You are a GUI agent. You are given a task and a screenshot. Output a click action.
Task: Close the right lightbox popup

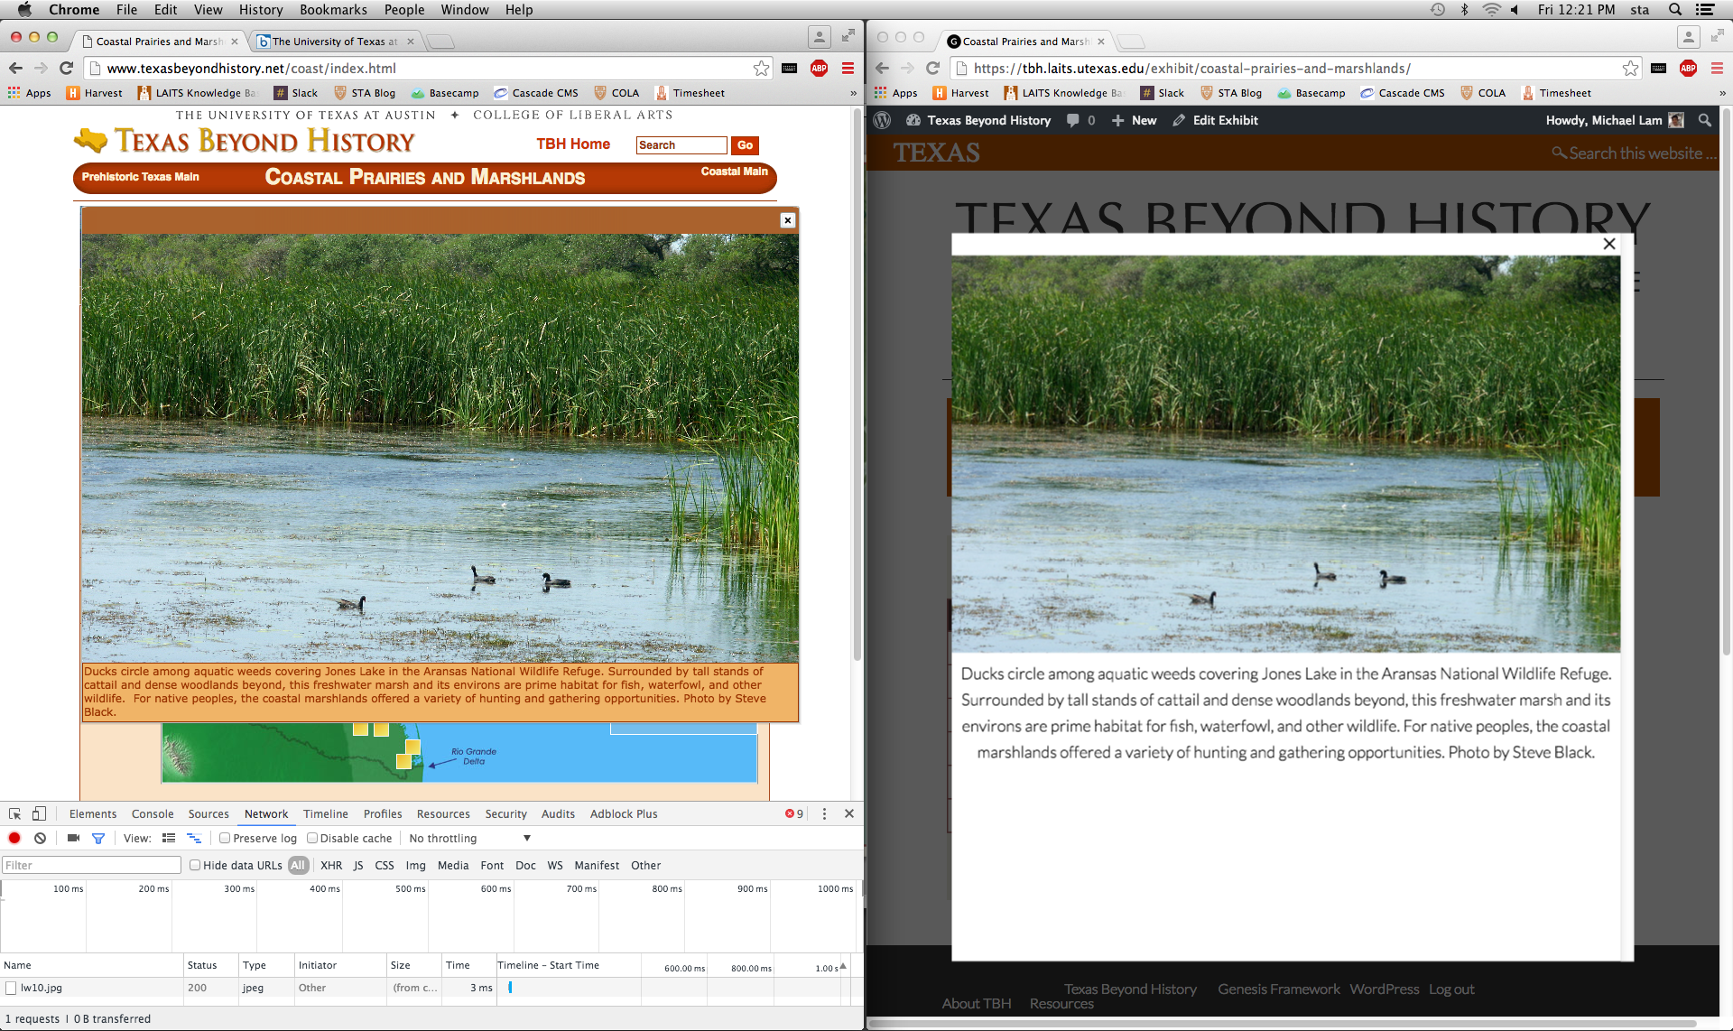1608,244
